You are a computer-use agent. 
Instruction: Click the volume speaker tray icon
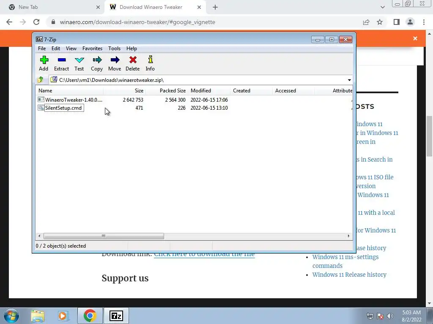(x=390, y=316)
